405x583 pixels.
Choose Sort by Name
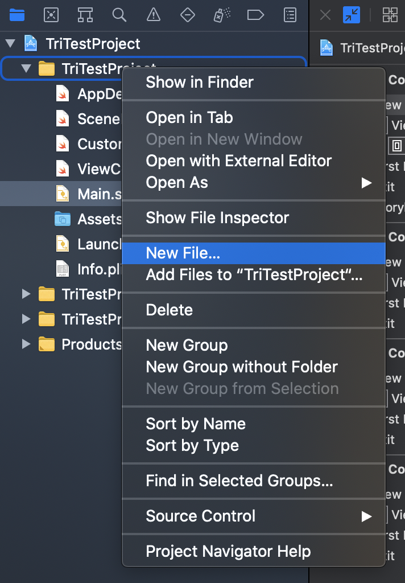(196, 424)
